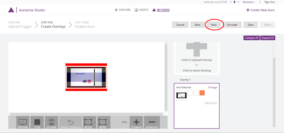284x133 pixels.
Task: Open the Account dropdown menu
Action: 249,2
